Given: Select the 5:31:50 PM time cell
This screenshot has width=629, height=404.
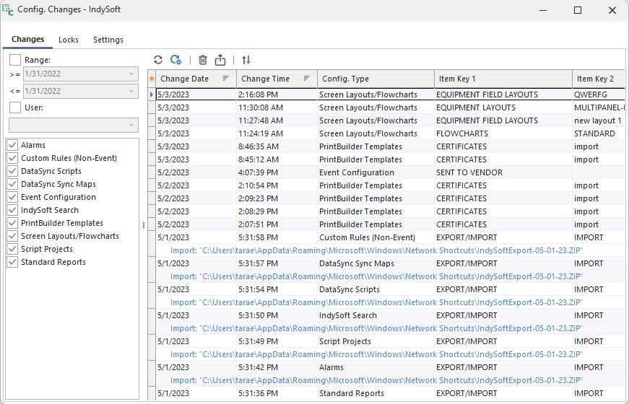Looking at the screenshot, I should pos(277,315).
